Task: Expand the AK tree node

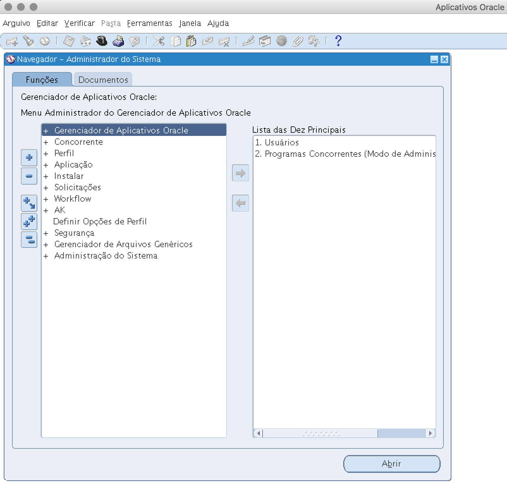Action: pos(46,211)
